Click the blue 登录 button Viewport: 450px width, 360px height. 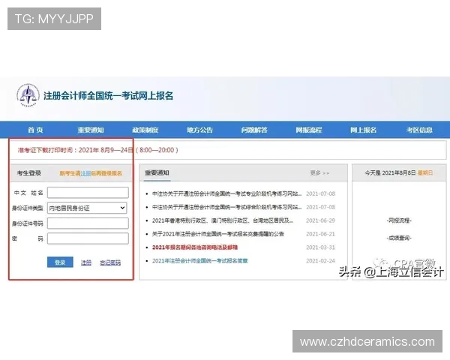pos(60,262)
